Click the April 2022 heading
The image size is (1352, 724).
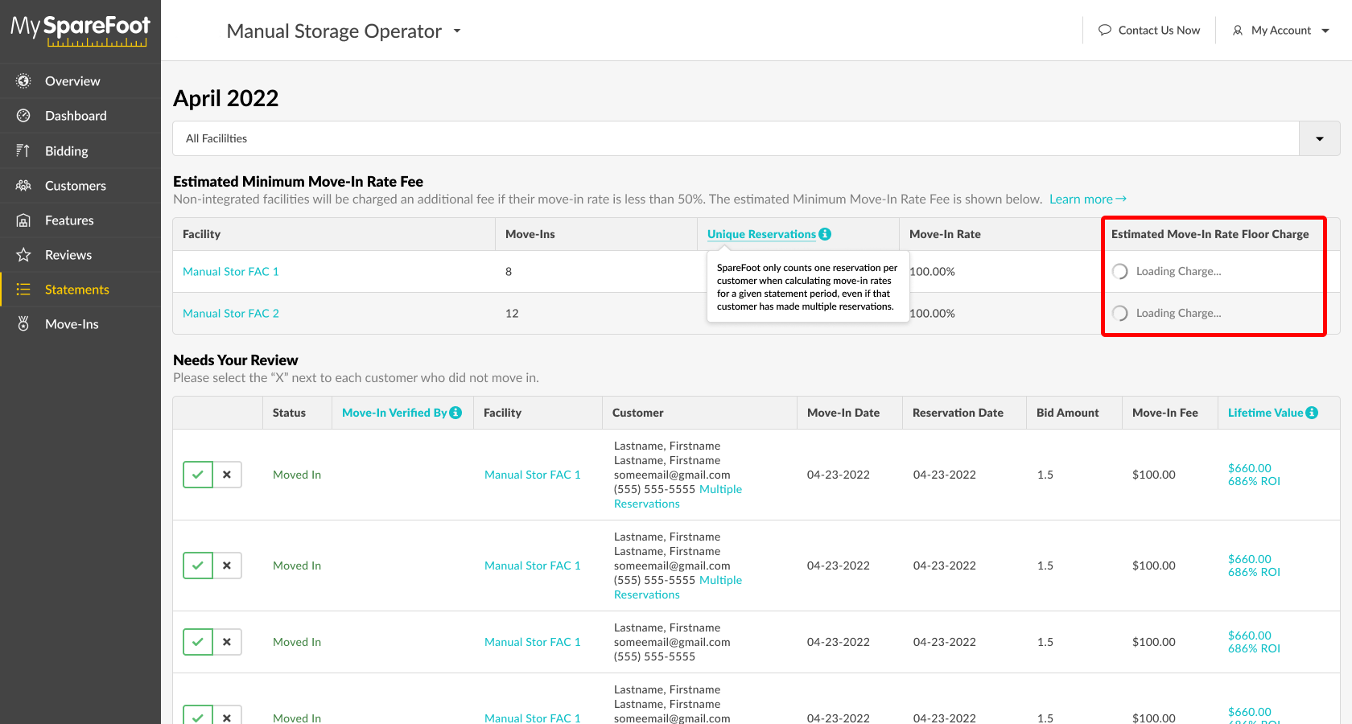pyautogui.click(x=226, y=98)
